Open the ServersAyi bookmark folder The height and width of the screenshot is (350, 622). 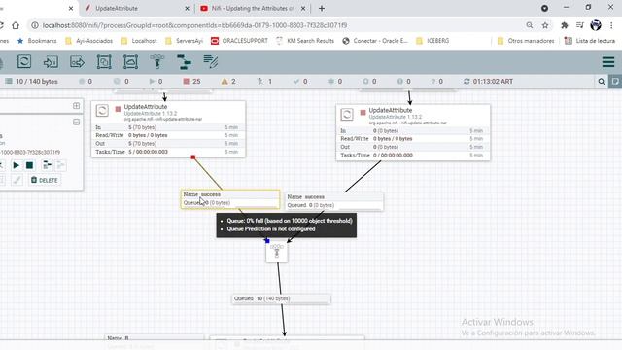(184, 41)
